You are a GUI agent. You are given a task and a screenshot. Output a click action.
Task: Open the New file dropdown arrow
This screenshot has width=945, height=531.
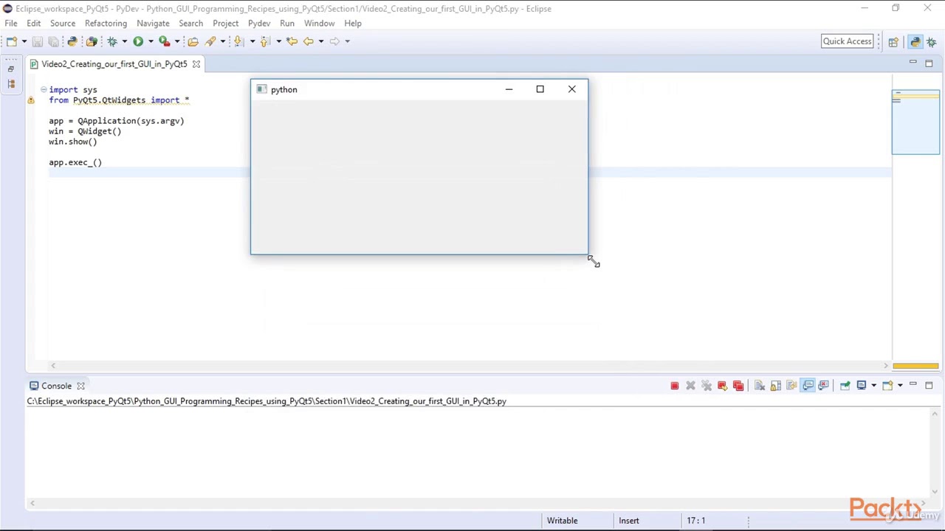(24, 41)
